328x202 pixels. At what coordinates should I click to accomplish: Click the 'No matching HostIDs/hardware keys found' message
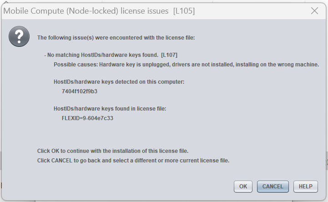click(x=102, y=55)
